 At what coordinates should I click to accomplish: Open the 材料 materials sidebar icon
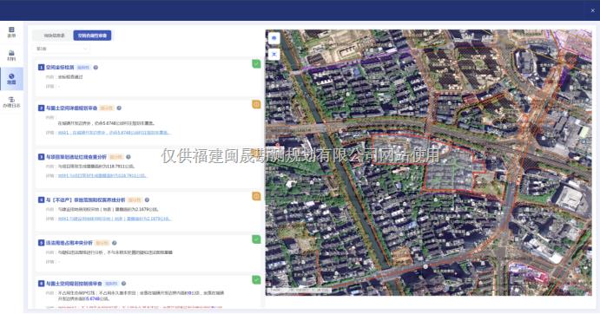[x=11, y=56]
